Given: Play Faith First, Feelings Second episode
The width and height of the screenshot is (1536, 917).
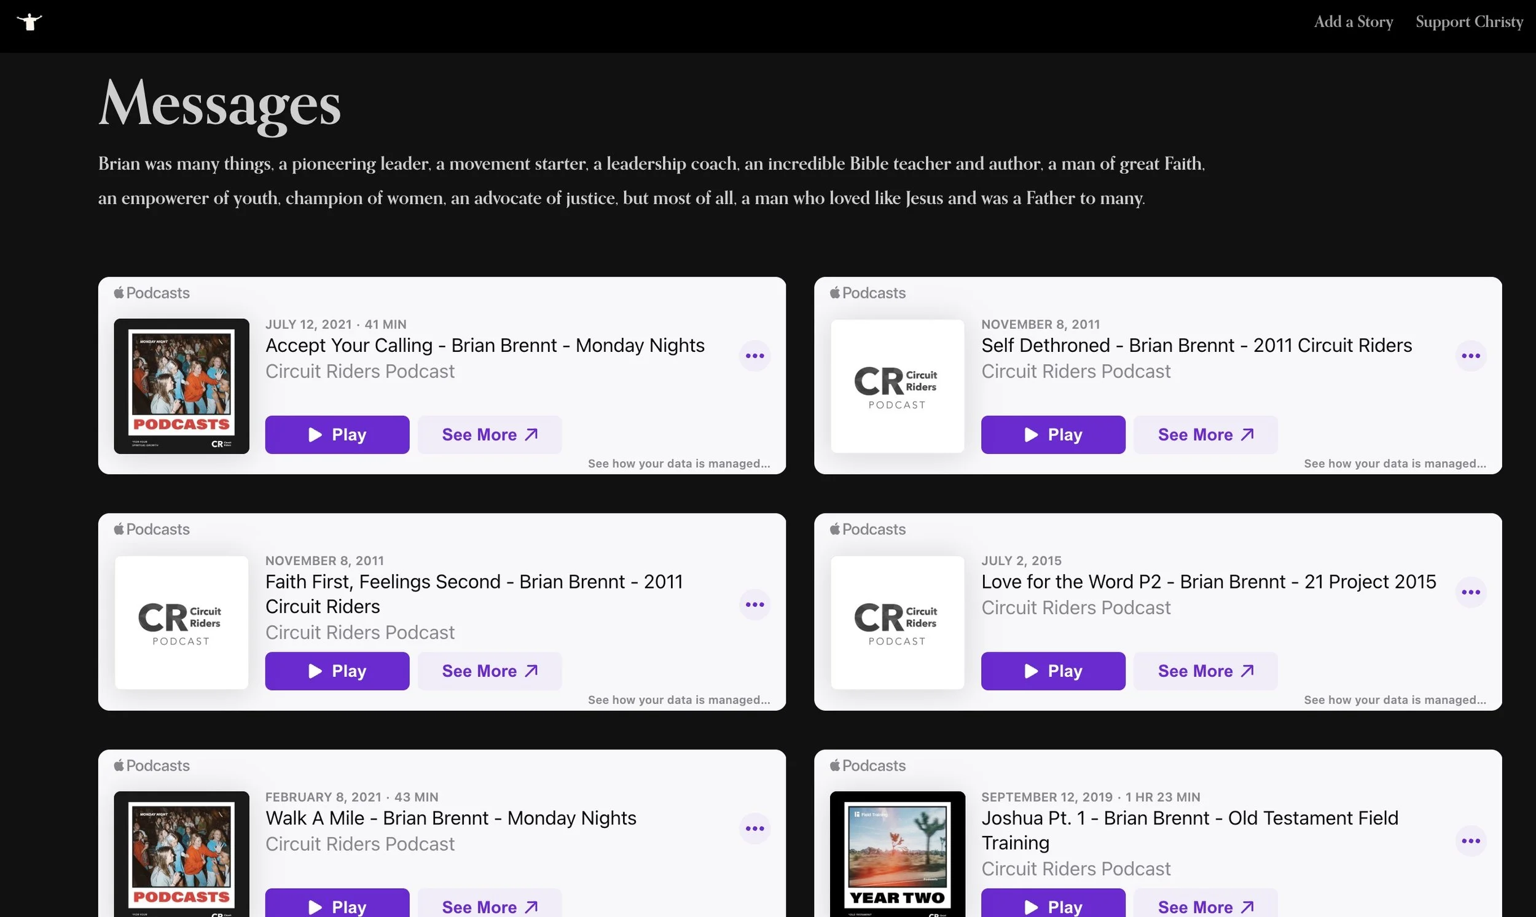Looking at the screenshot, I should coord(337,671).
